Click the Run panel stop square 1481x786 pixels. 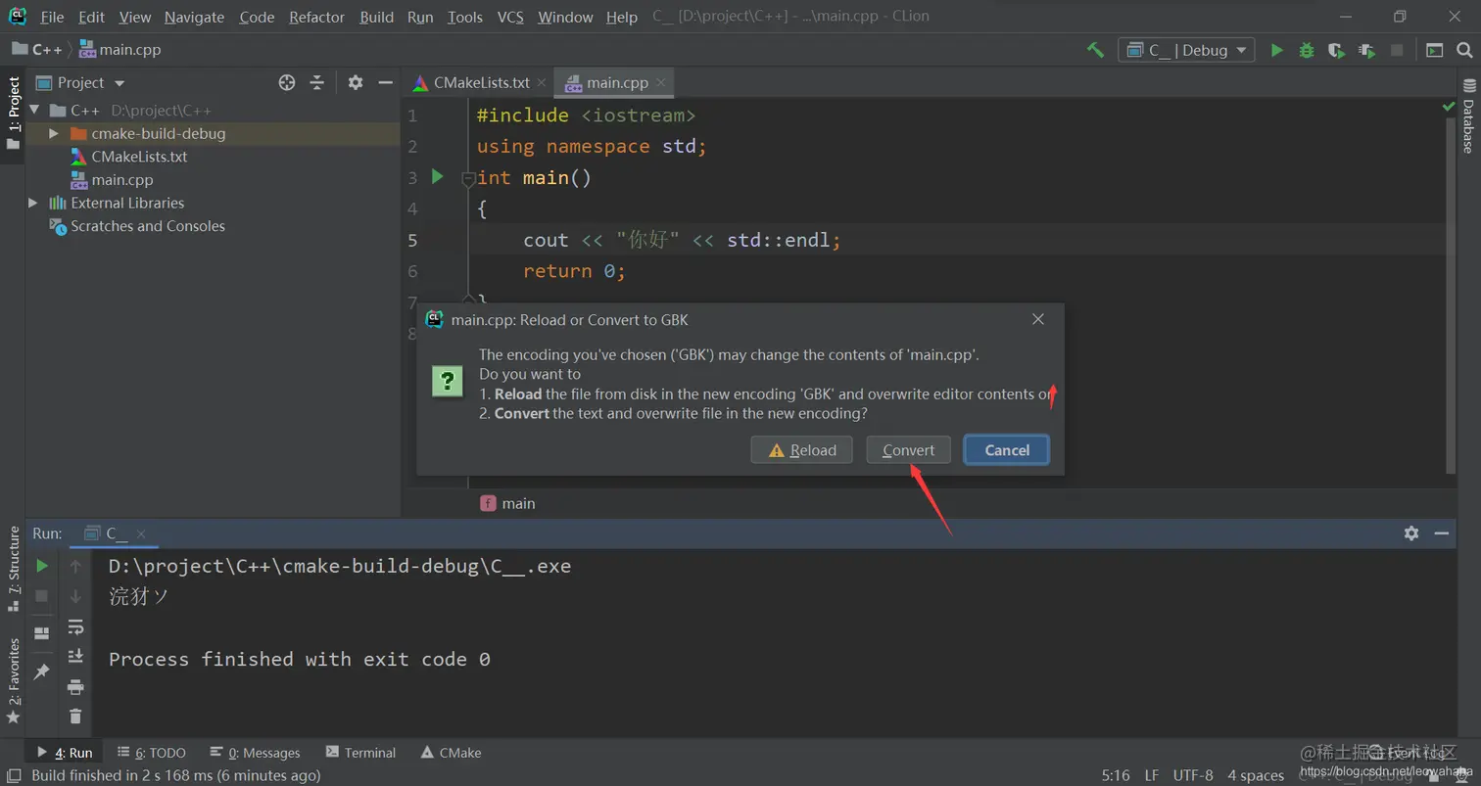tap(41, 596)
